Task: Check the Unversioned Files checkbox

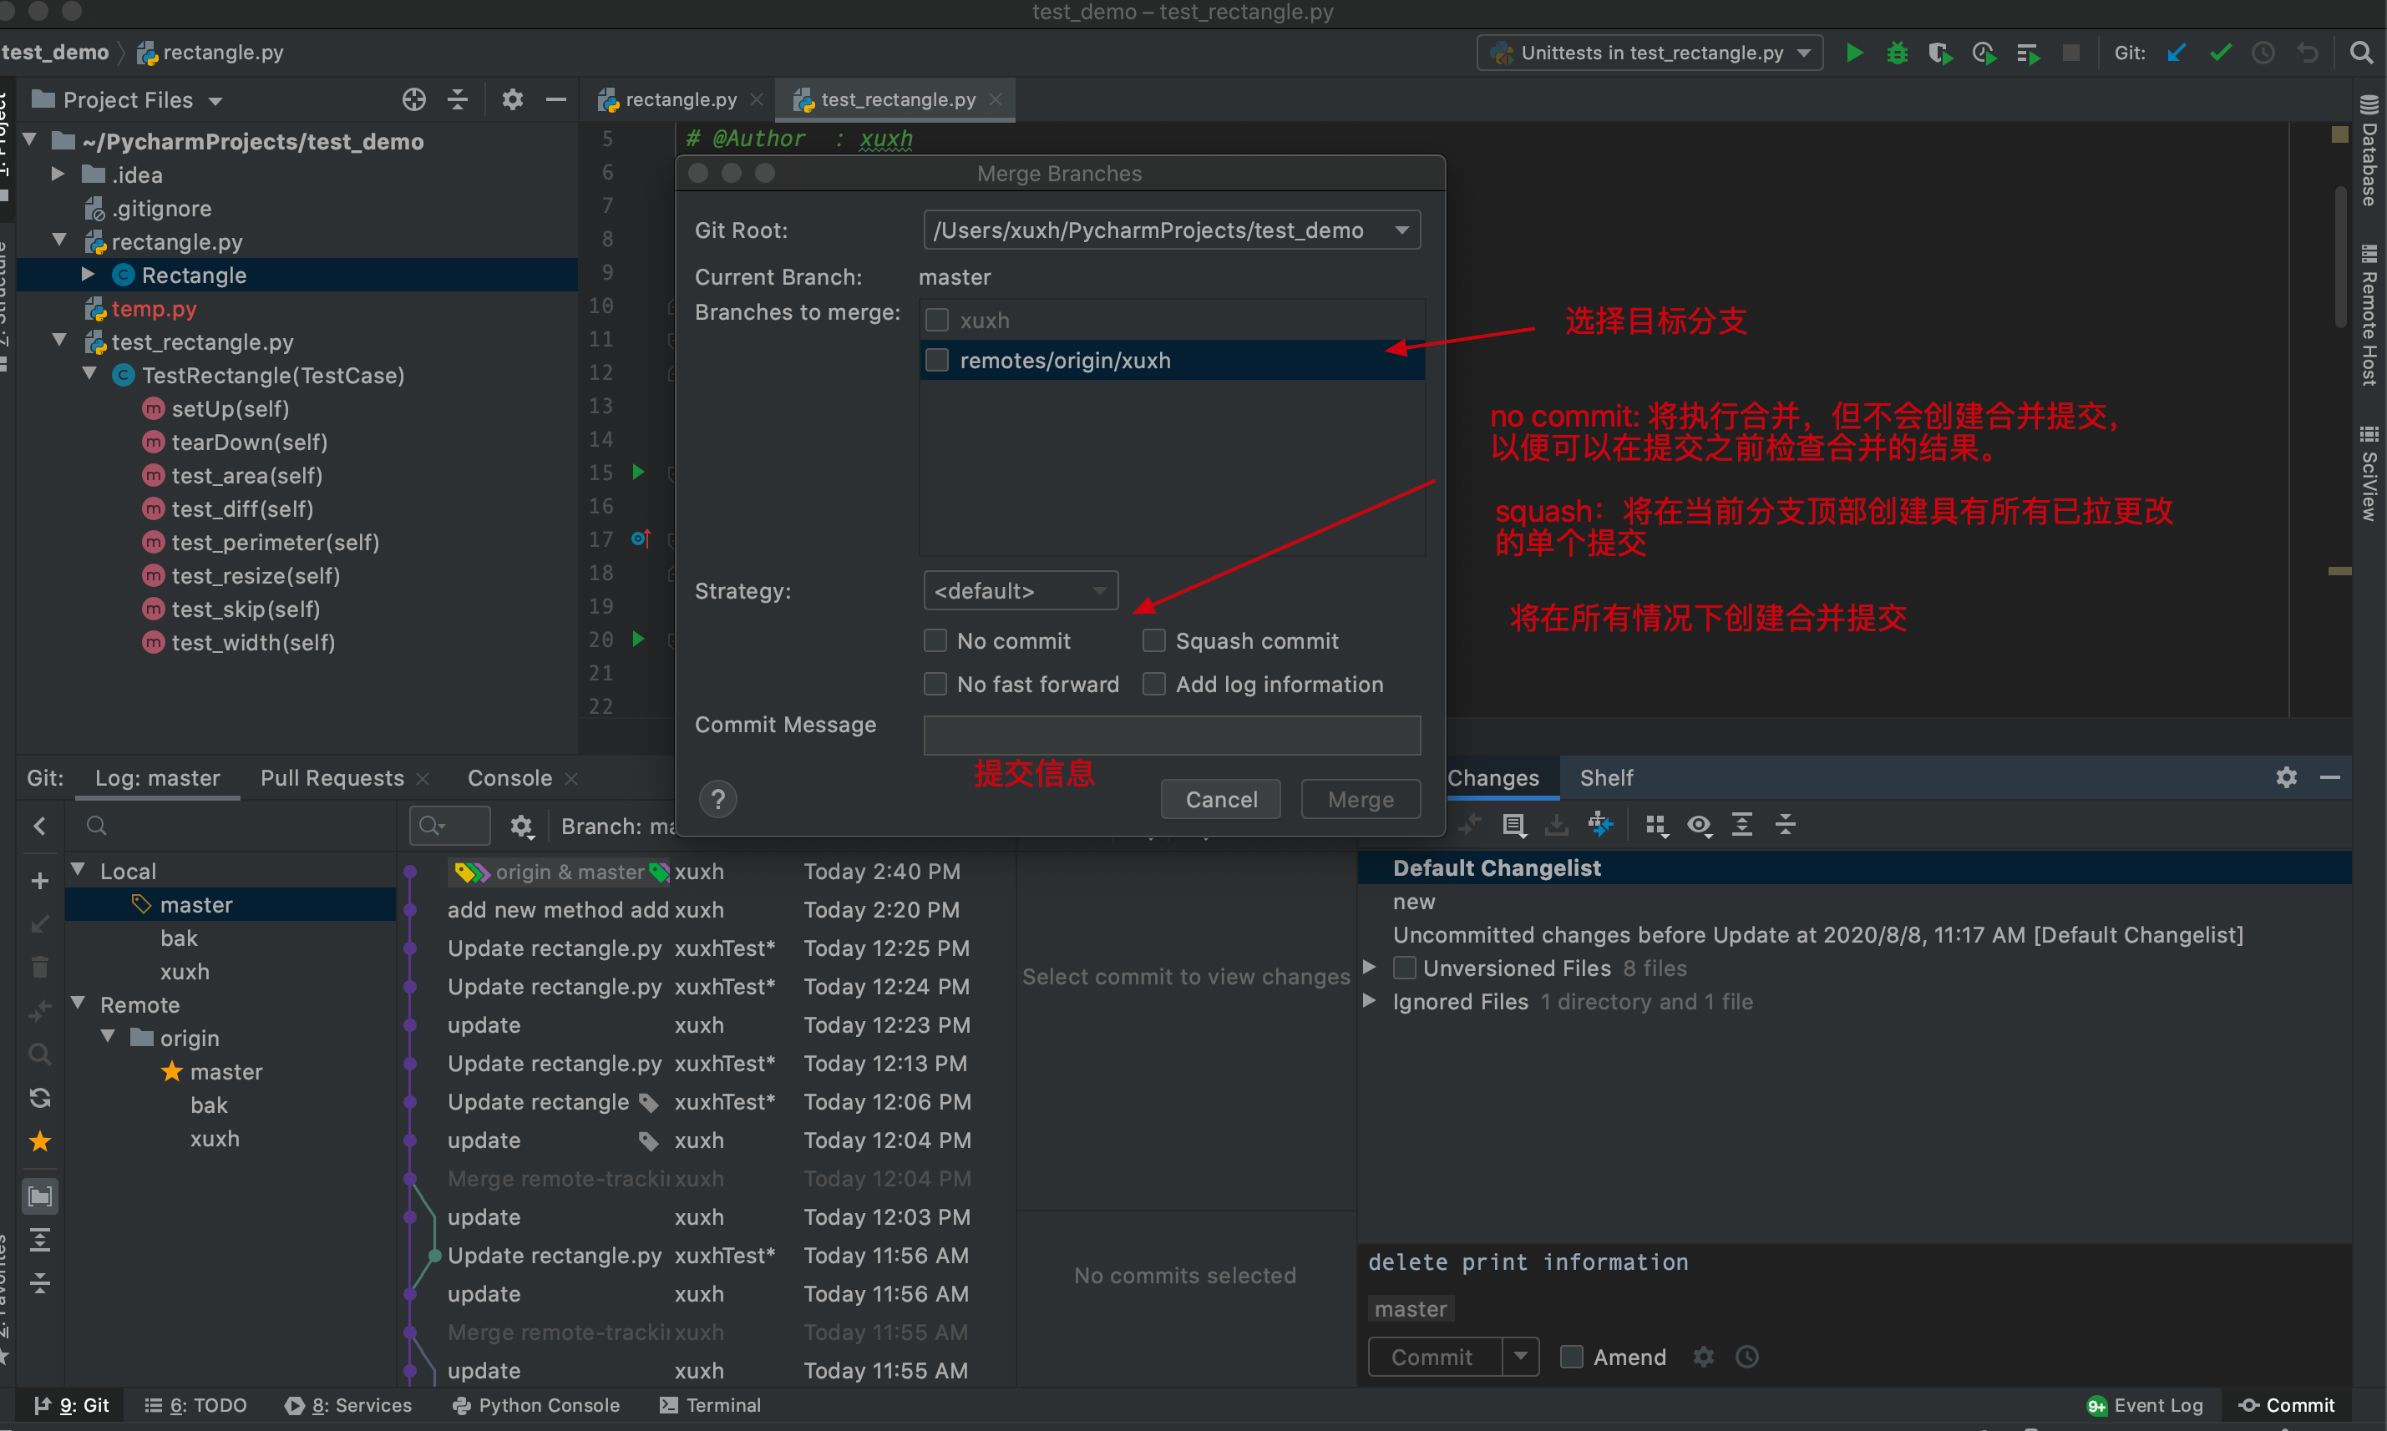Action: click(x=1405, y=968)
